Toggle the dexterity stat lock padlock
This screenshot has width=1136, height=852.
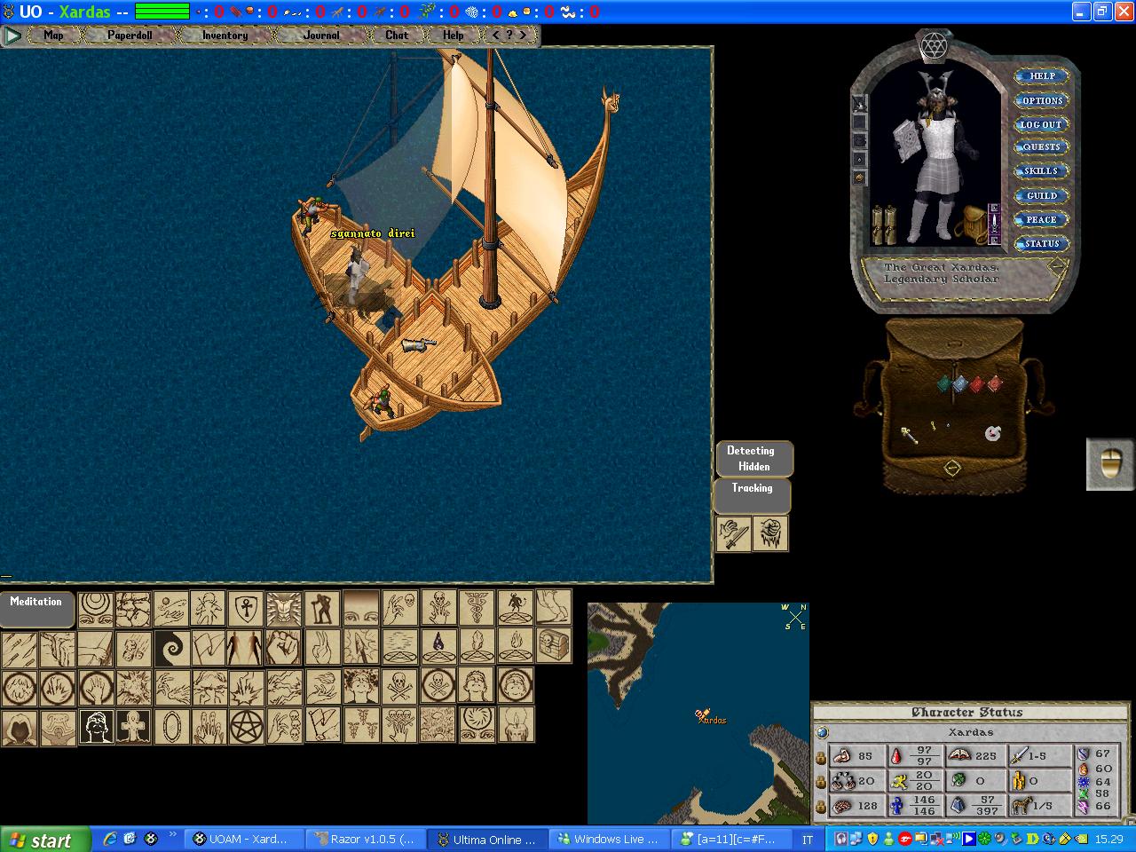(x=821, y=782)
